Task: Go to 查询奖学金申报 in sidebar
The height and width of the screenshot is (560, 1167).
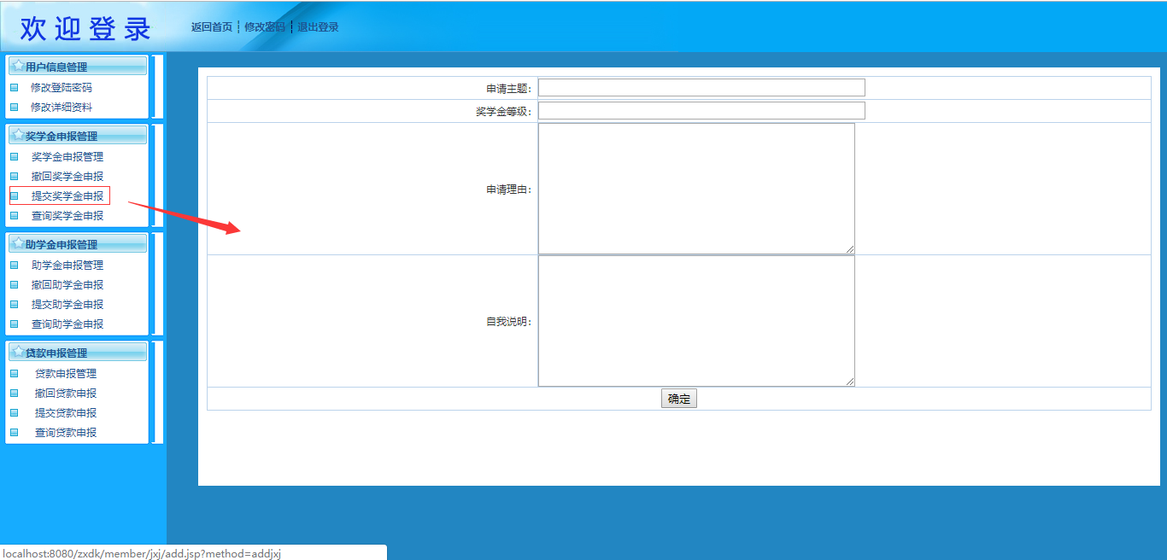Action: coord(67,216)
